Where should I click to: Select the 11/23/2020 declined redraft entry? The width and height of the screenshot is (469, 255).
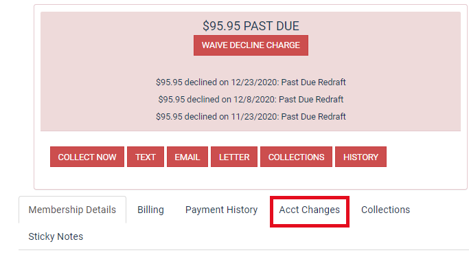251,116
